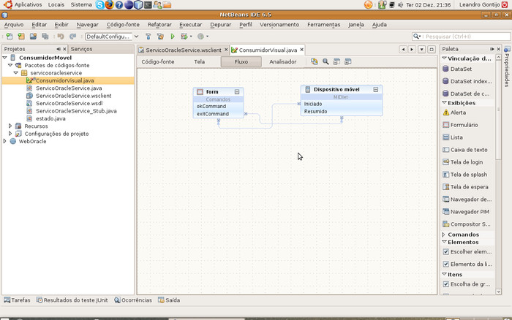Expand the WebOracle project node
The height and width of the screenshot is (320, 512).
4,141
